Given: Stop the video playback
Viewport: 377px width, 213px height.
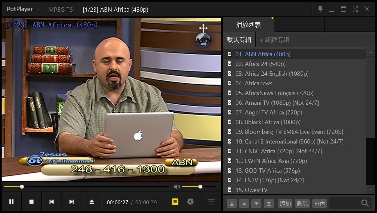Looking at the screenshot, I should (31, 202).
